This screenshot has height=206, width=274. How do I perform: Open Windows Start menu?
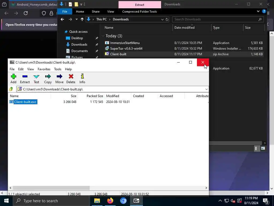click(6, 201)
